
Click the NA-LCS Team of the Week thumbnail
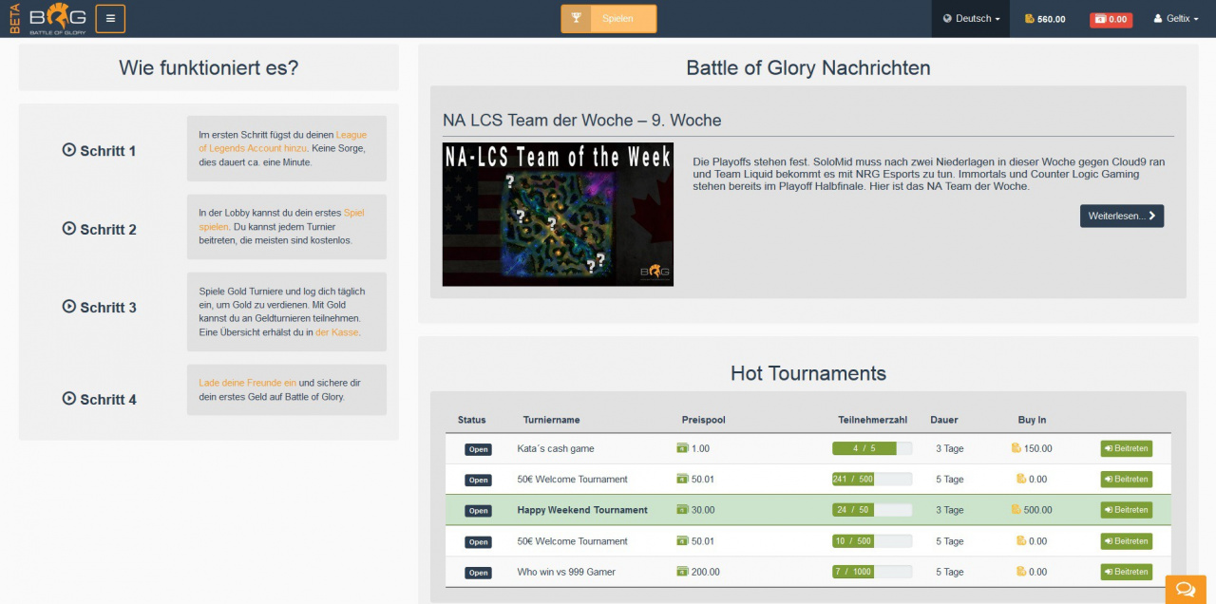click(x=558, y=215)
